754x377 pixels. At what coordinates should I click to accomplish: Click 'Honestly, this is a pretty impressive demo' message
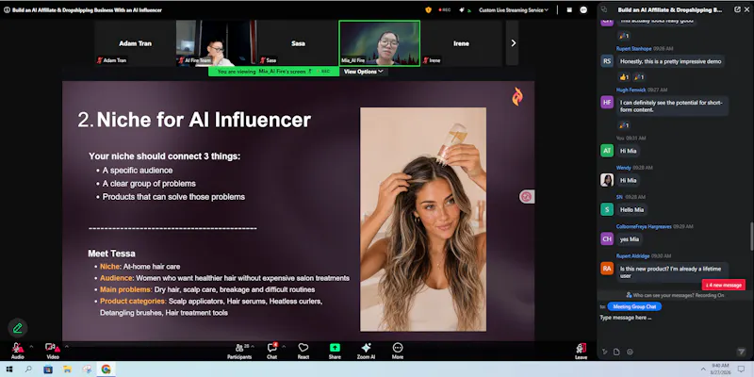click(x=670, y=61)
